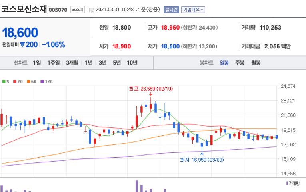Image resolution: width=306 pixels, height=192 pixels.
Task: Click the 거래량 value 110,253
Action: coord(270,28)
